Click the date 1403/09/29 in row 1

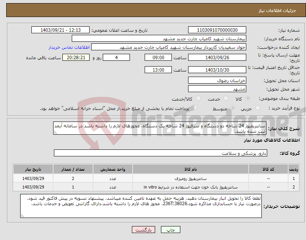coord(33,178)
